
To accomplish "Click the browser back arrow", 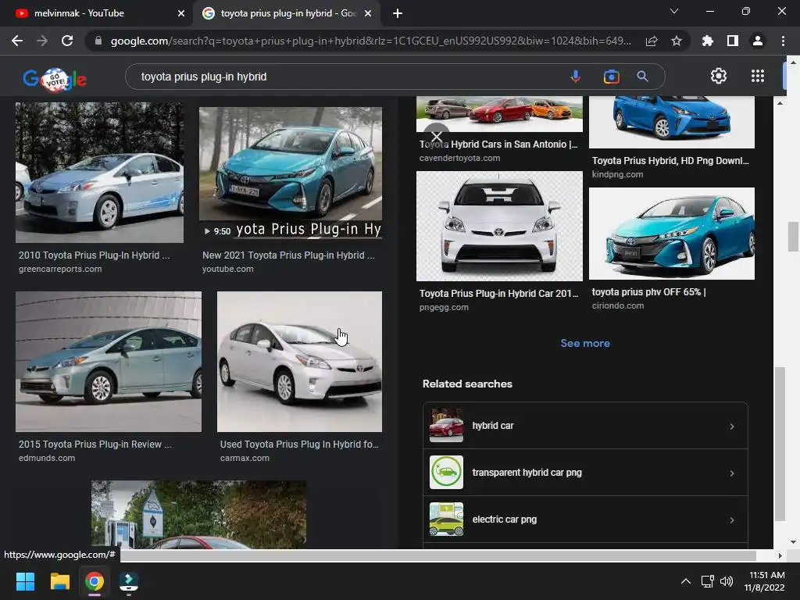I will [x=17, y=41].
